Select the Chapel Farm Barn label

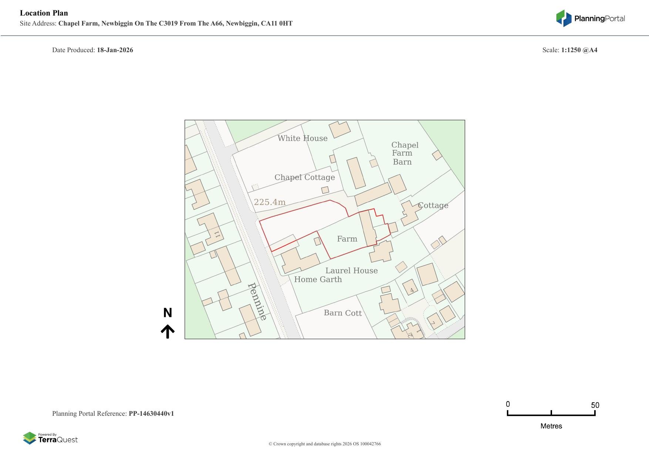(403, 153)
